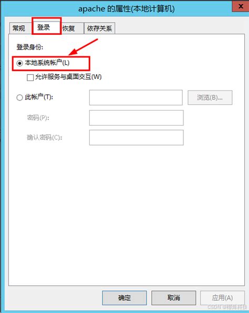Image resolution: width=249 pixels, height=313 pixels.
Task: Enable 允许服务与桌面交互(W) checkbox
Action: 30,77
